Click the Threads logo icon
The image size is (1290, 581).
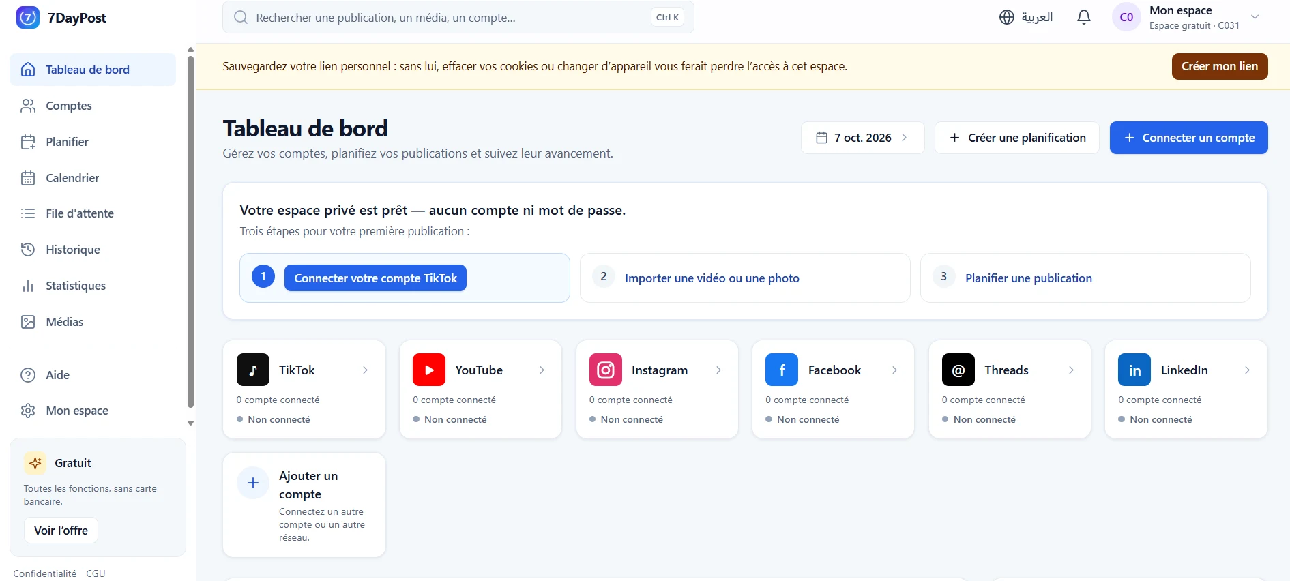(958, 370)
